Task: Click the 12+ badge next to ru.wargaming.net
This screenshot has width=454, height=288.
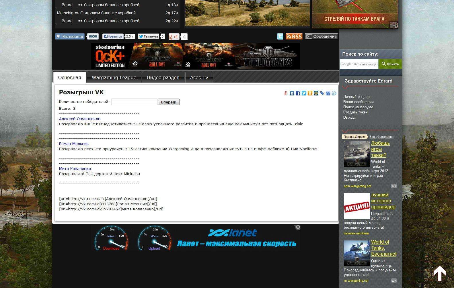Action: tap(394, 281)
